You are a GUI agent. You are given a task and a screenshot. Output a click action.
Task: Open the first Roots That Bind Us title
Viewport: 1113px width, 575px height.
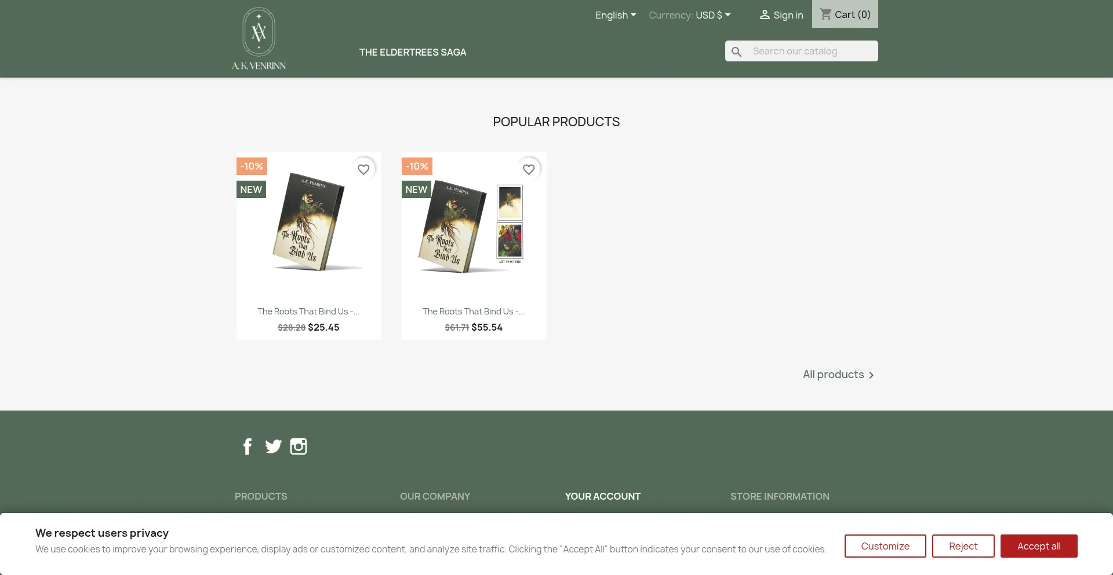pyautogui.click(x=308, y=312)
